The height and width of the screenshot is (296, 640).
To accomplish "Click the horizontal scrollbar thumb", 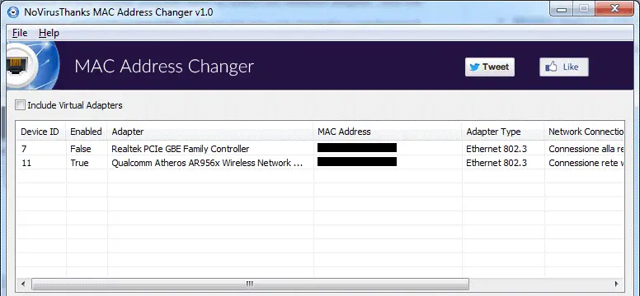I will coord(250,284).
